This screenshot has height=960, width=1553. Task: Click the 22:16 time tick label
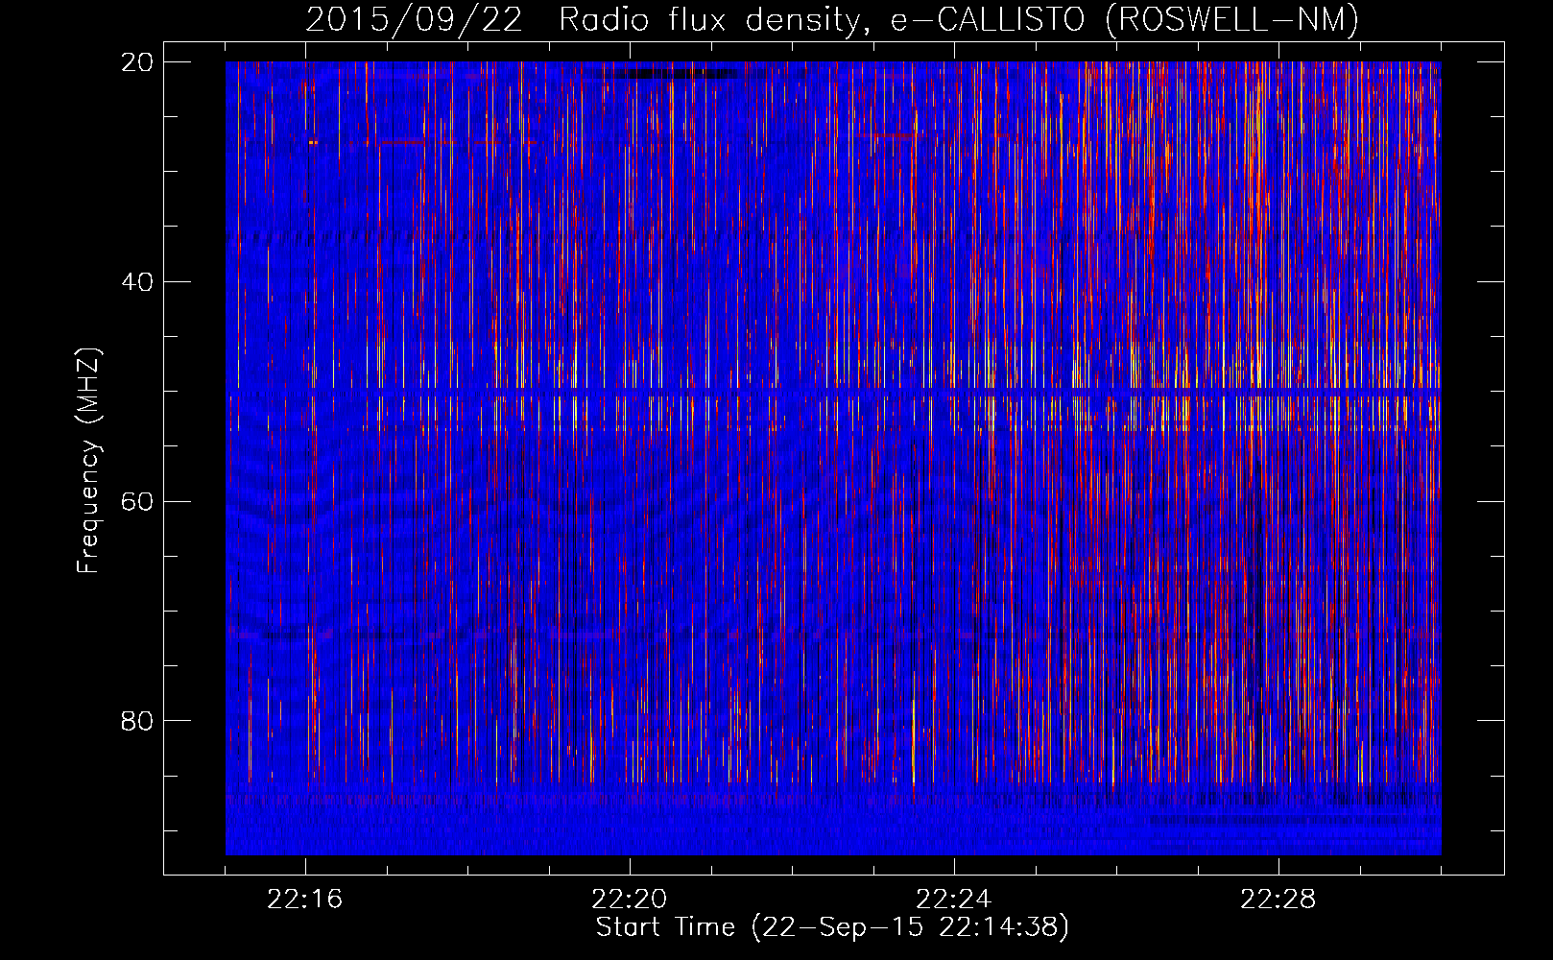pyautogui.click(x=305, y=900)
